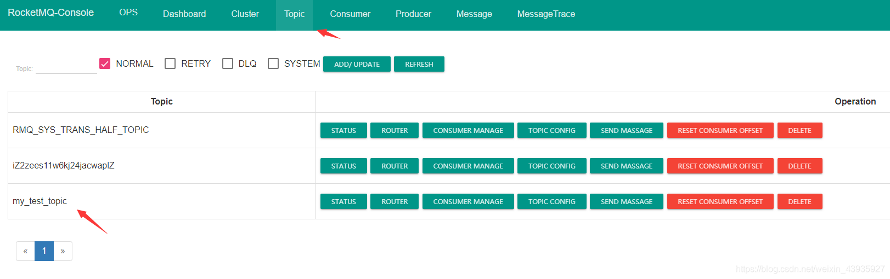Tick the DLQ checkbox

click(x=228, y=63)
